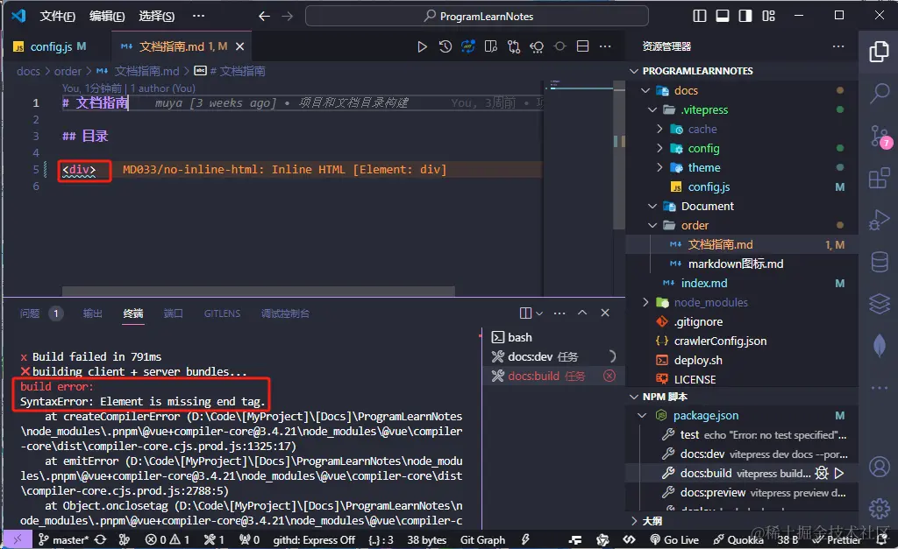Expand the theme folder
The height and width of the screenshot is (549, 898).
point(659,167)
